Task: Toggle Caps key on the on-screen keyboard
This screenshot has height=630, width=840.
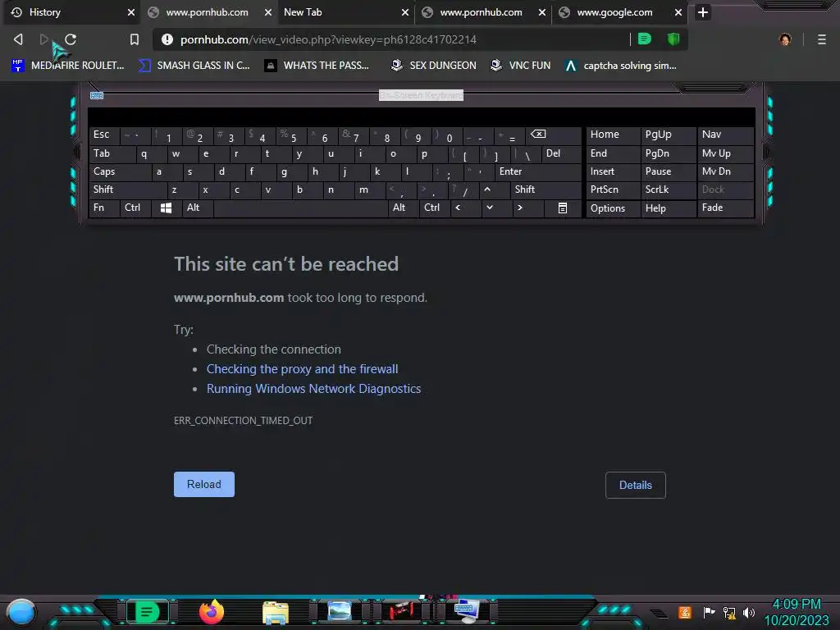Action: tap(120, 171)
